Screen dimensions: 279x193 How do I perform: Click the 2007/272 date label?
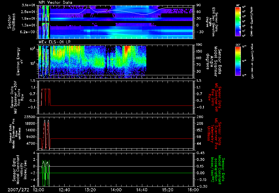[18, 190]
